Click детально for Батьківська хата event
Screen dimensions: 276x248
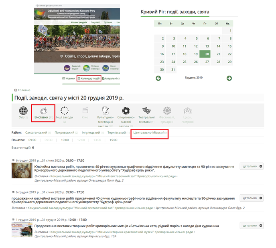(x=252, y=226)
